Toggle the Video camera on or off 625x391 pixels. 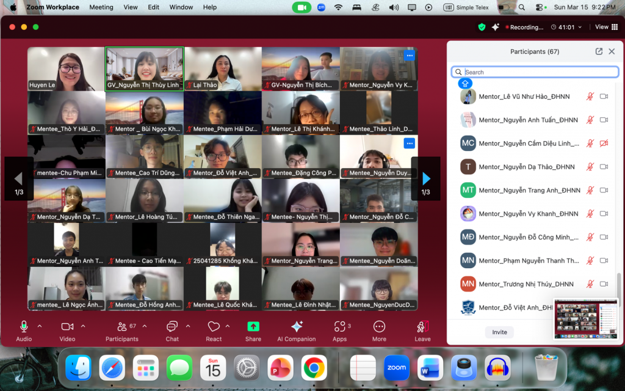pyautogui.click(x=67, y=327)
